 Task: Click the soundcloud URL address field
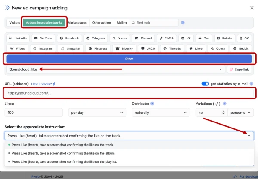pyautogui.click(x=129, y=93)
